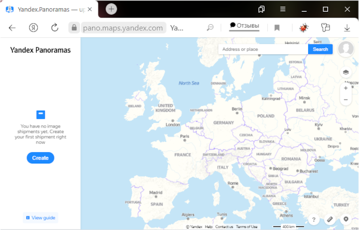
Task: Click the Athens label on the map
Action: coord(286,215)
